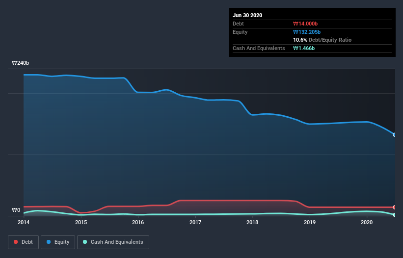Viewport: 403px width, 258px height.
Task: Toggle the Debt series legend button
Action: pos(23,242)
